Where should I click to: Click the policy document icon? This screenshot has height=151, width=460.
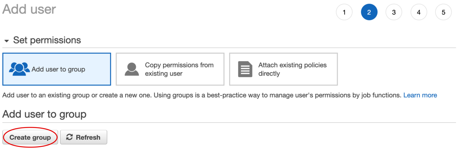click(x=245, y=69)
